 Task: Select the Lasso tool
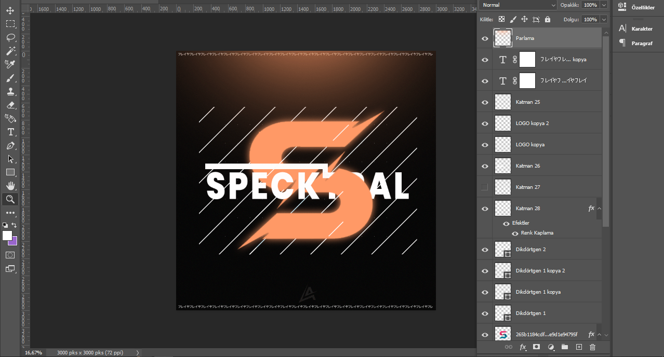click(x=10, y=37)
